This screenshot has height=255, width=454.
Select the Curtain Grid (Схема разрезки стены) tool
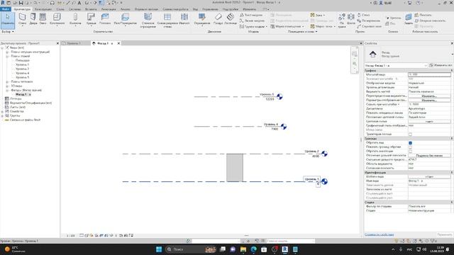(x=167, y=21)
